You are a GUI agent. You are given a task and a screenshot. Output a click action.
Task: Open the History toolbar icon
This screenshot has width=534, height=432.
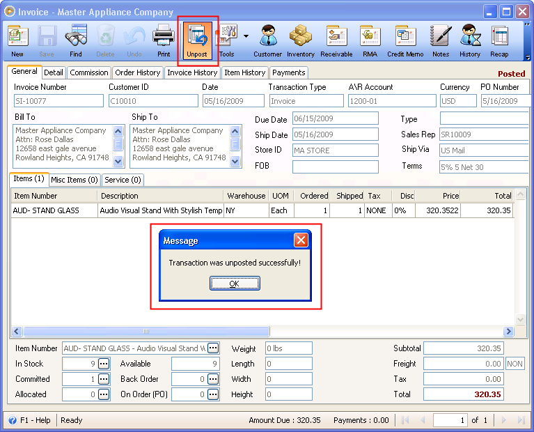click(x=470, y=40)
